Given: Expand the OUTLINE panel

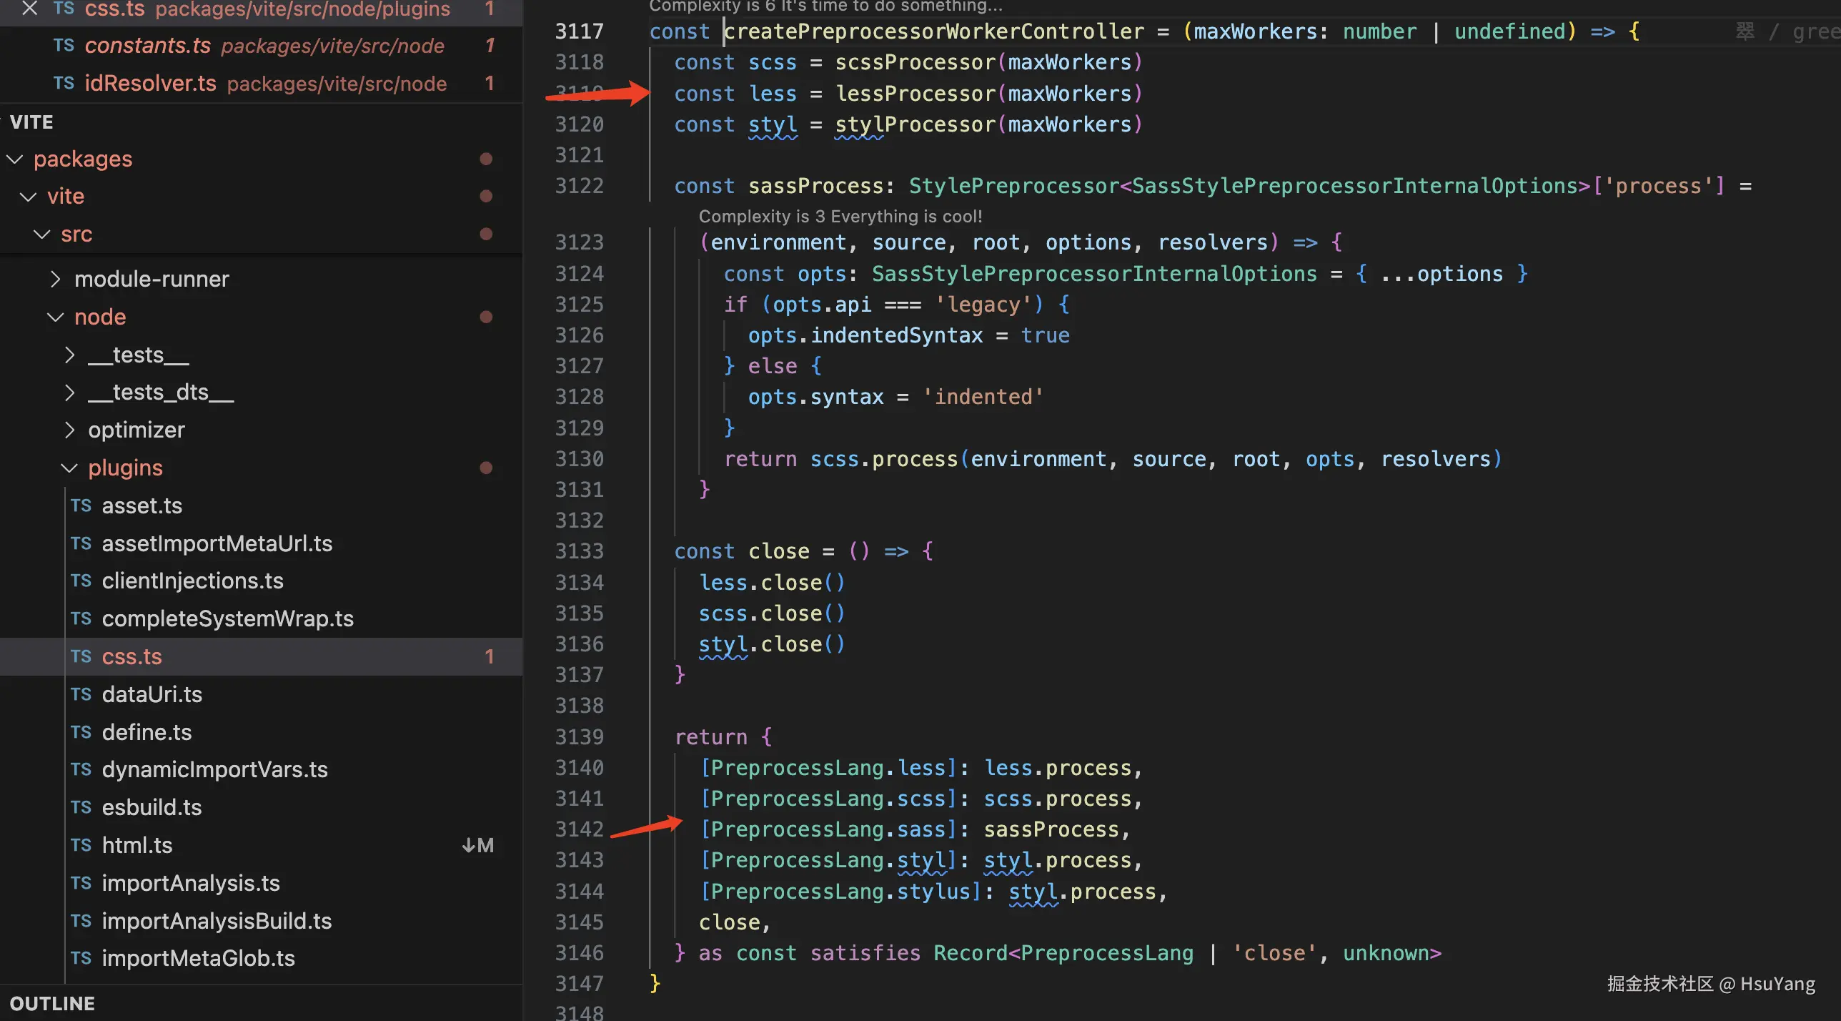Looking at the screenshot, I should (x=51, y=1003).
